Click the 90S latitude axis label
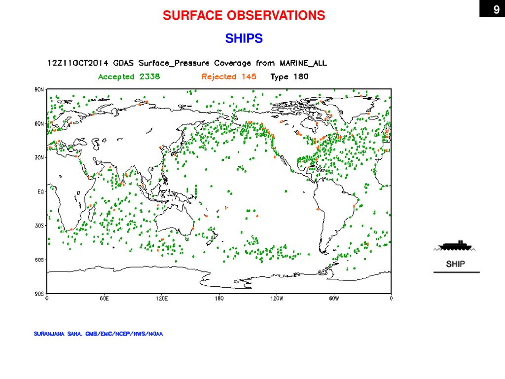The image size is (505, 379). (39, 294)
